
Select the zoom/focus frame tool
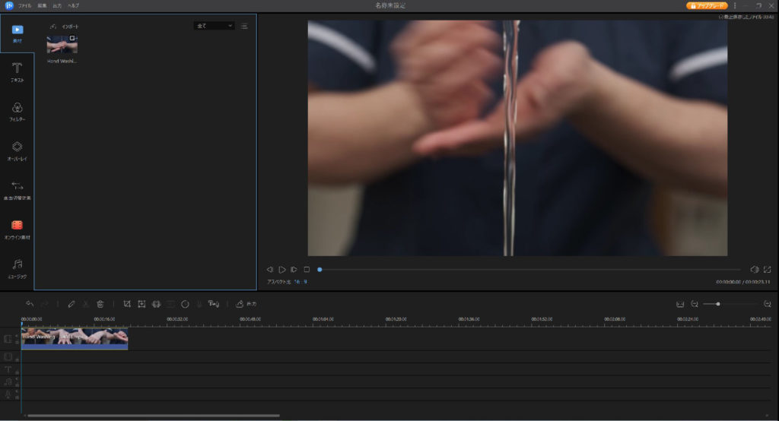click(x=141, y=304)
